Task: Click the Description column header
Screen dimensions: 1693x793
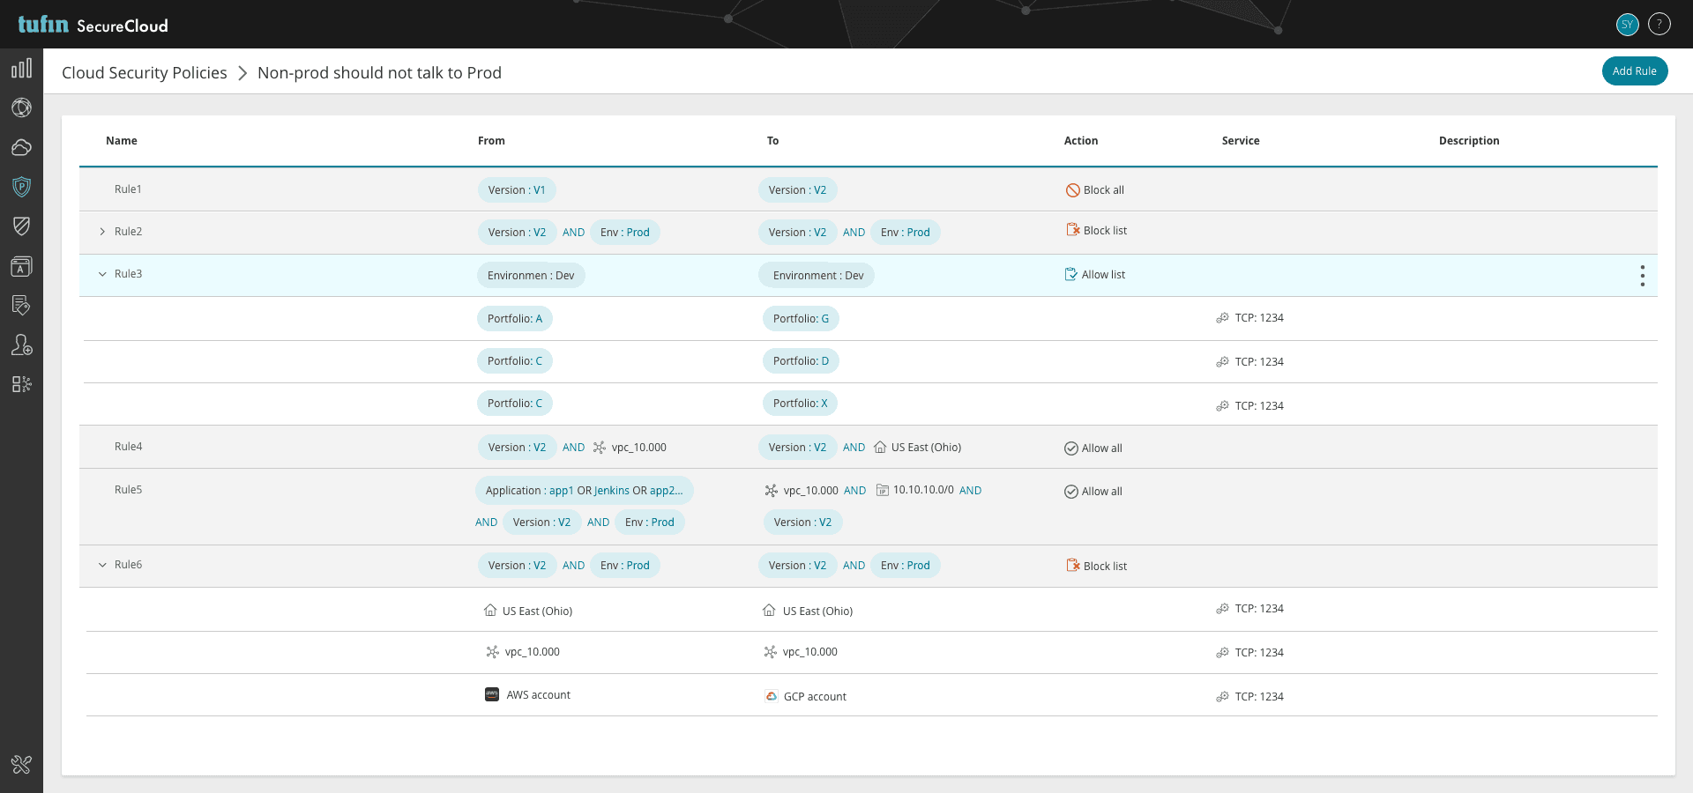Action: 1469,141
